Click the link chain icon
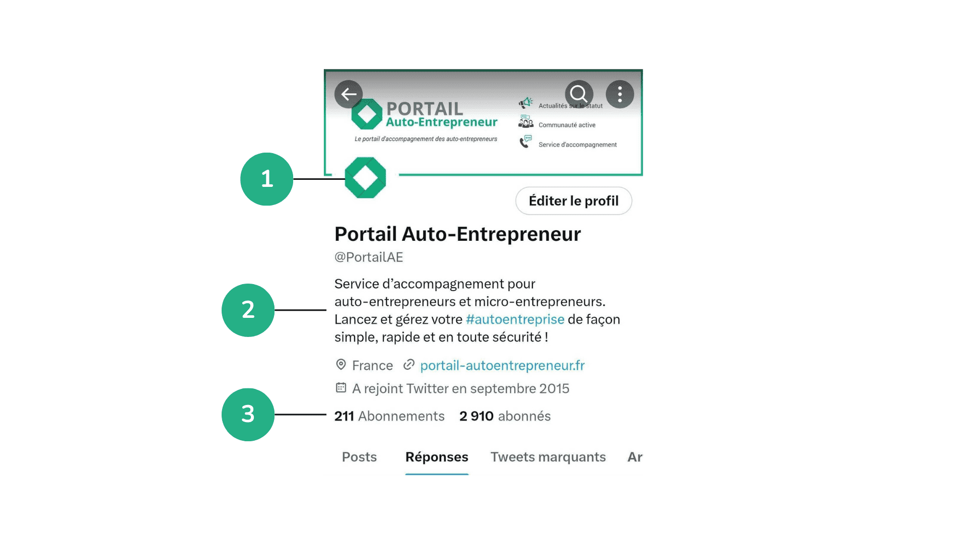Image resolution: width=967 pixels, height=544 pixels. [409, 365]
